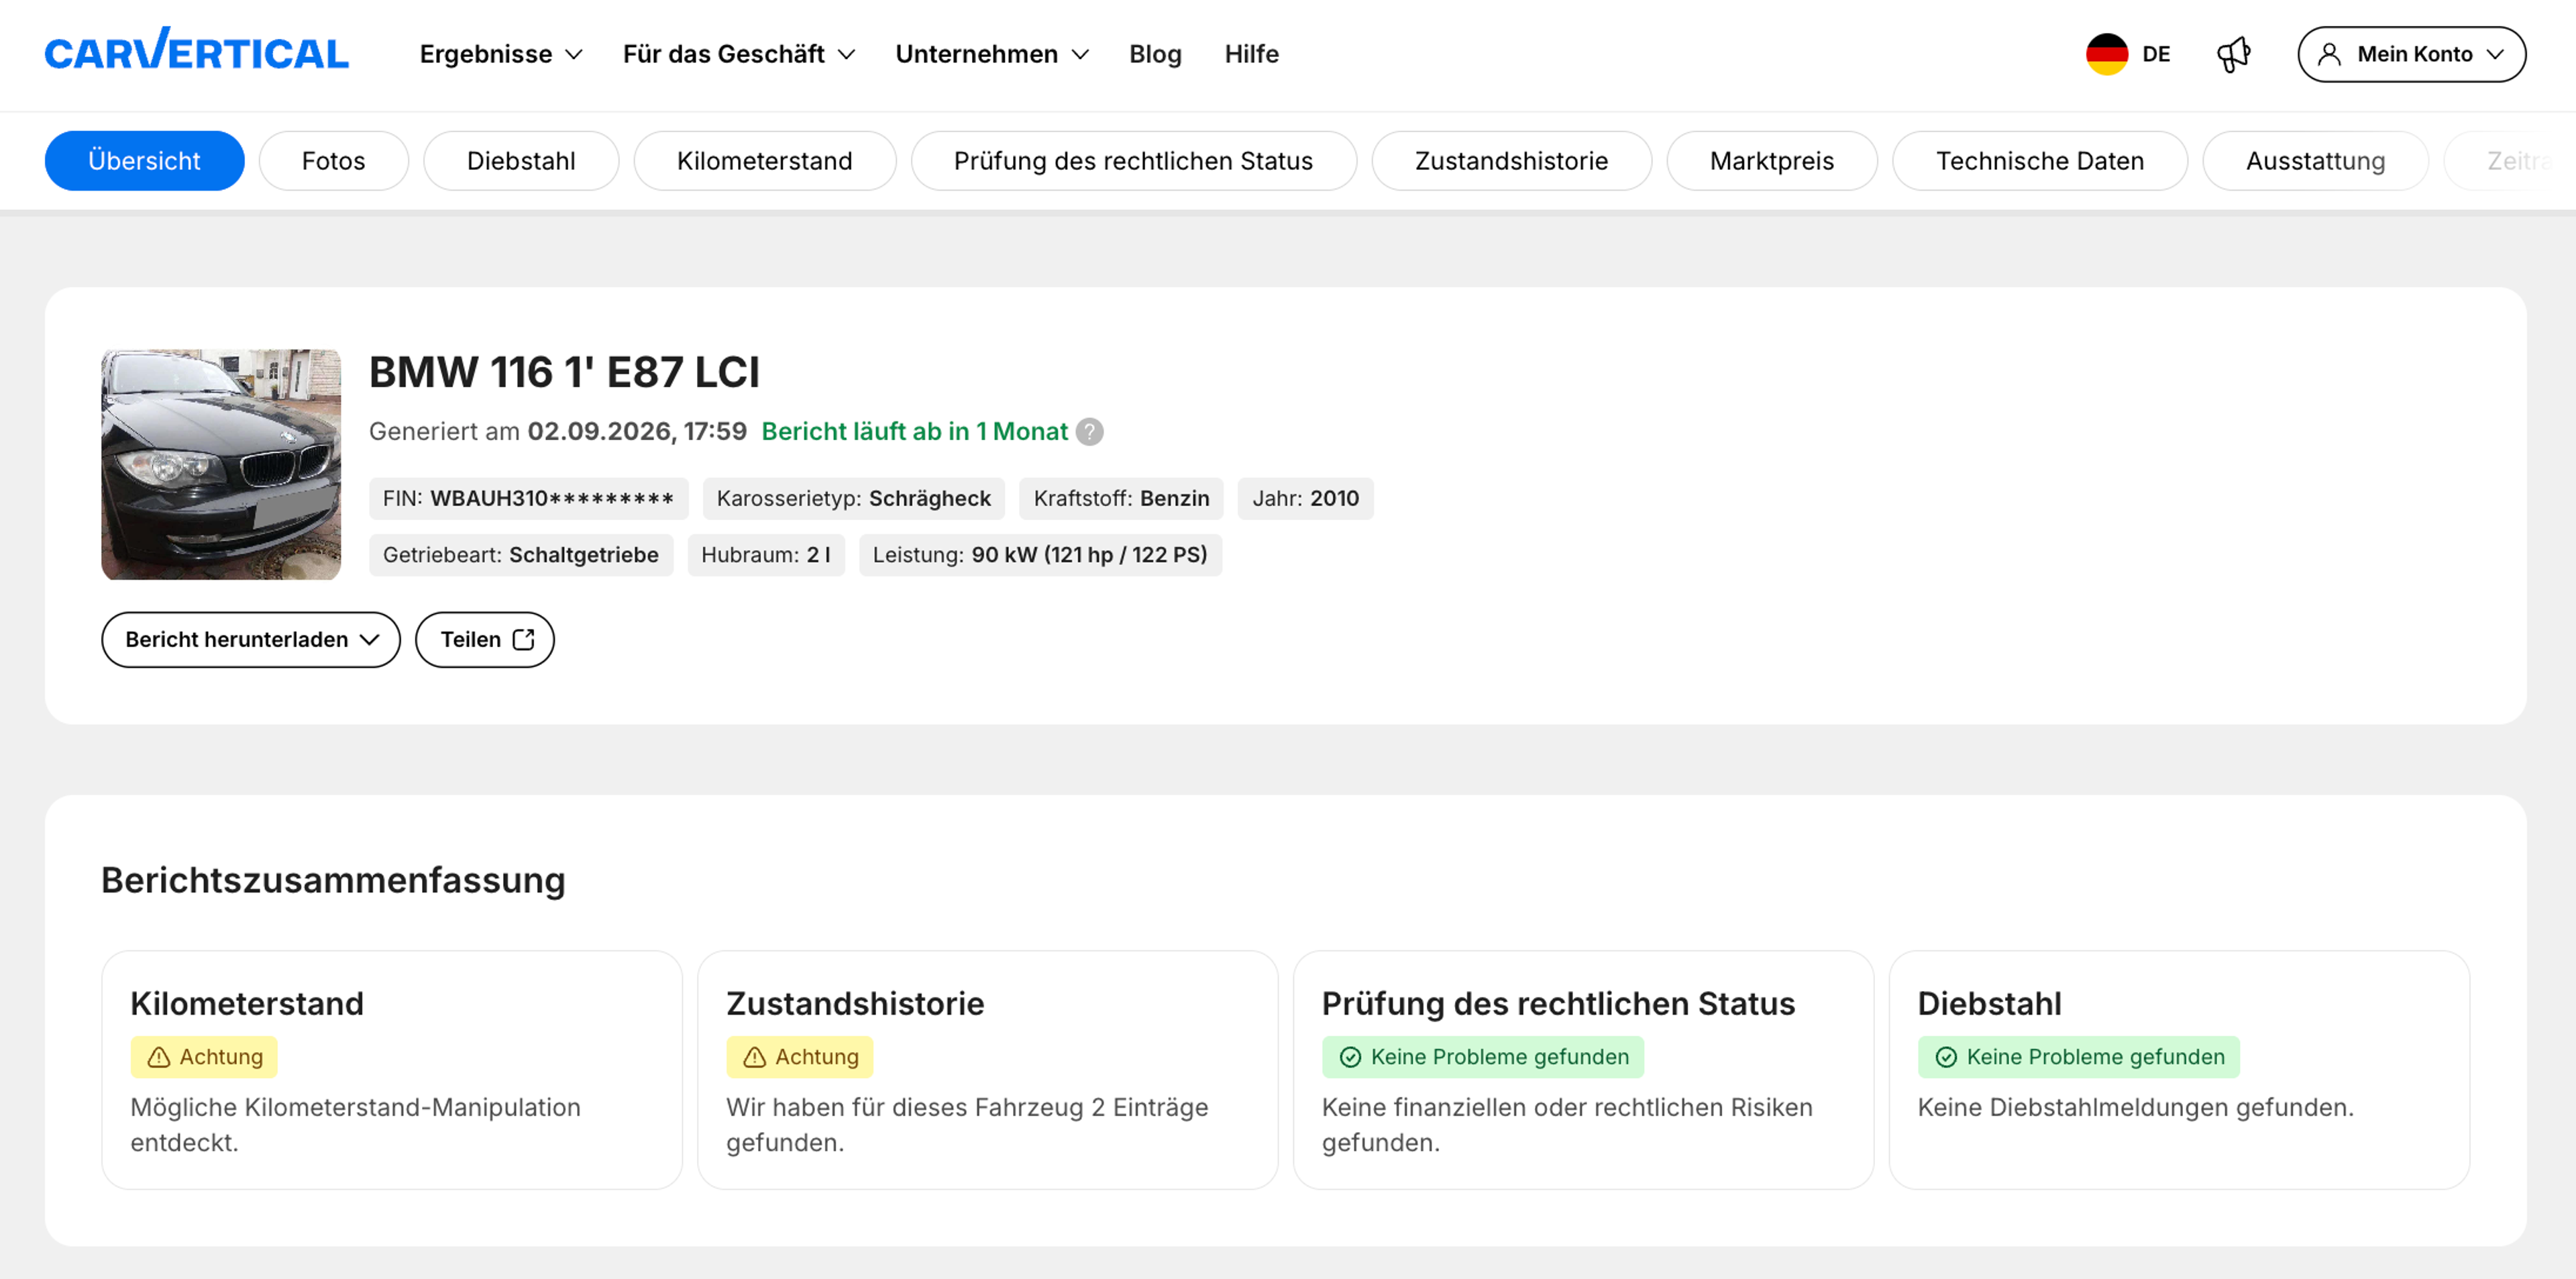This screenshot has width=2576, height=1279.
Task: Click the Achtung badge under Zustandshistorie
Action: click(x=800, y=1057)
